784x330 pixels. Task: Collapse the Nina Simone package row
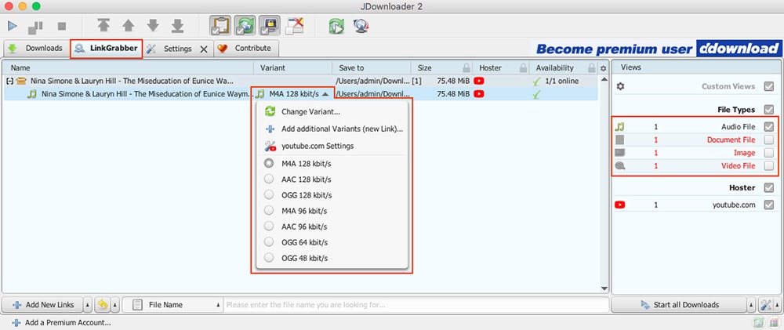(x=9, y=81)
